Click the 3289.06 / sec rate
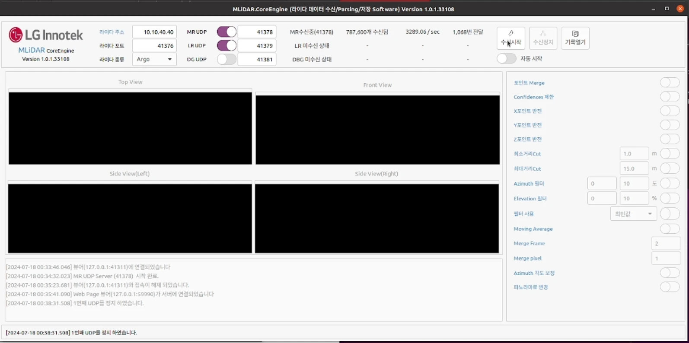Viewport: 689px width, 343px height. [x=422, y=32]
